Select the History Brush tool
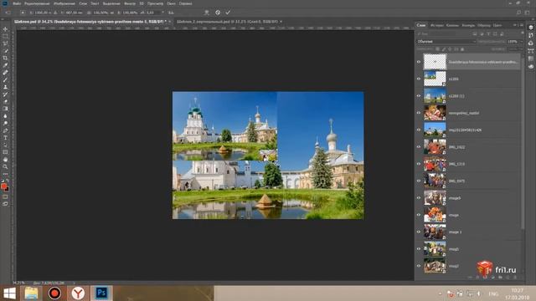The image size is (536, 301). [5, 94]
